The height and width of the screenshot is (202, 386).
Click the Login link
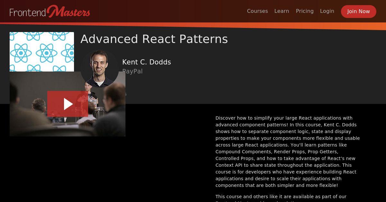tap(327, 11)
